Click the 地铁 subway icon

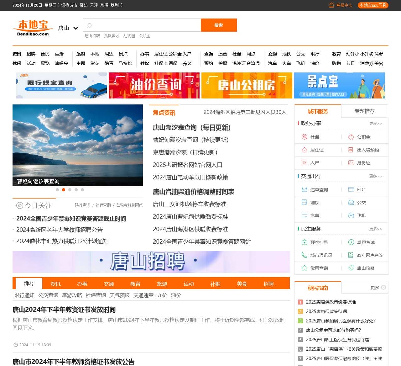pos(304,203)
